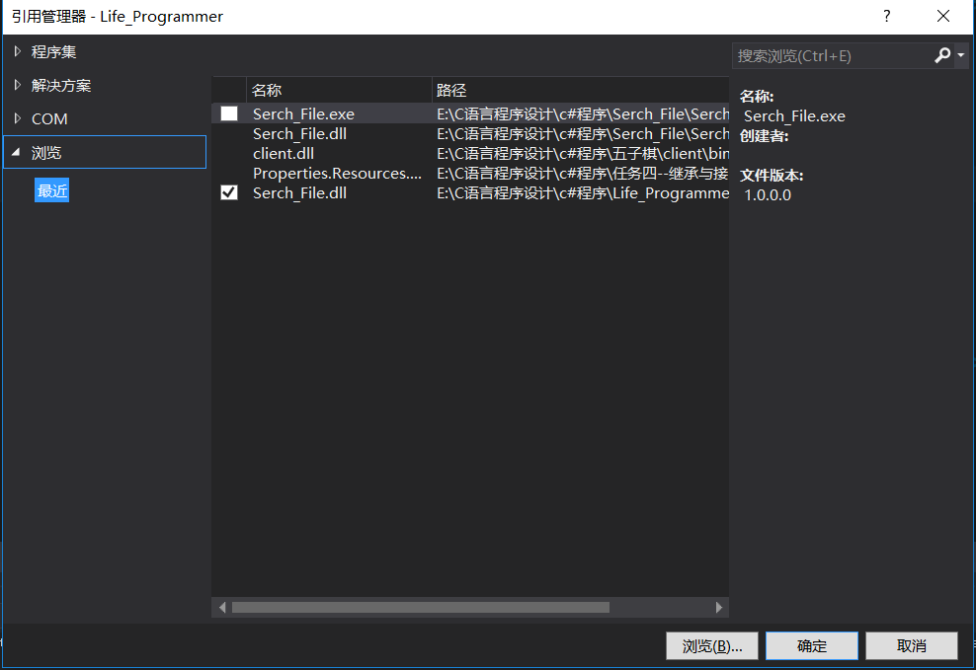Cancel with the 取消 button

(x=911, y=645)
